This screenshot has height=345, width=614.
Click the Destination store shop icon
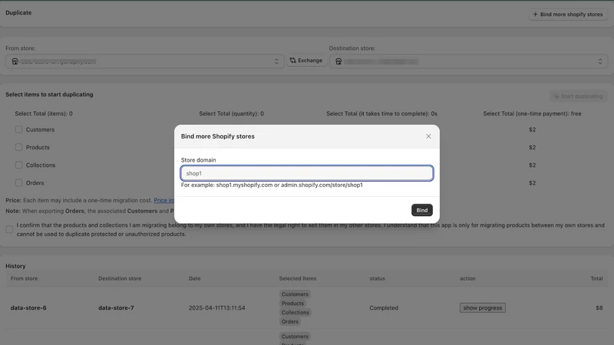[x=338, y=61]
